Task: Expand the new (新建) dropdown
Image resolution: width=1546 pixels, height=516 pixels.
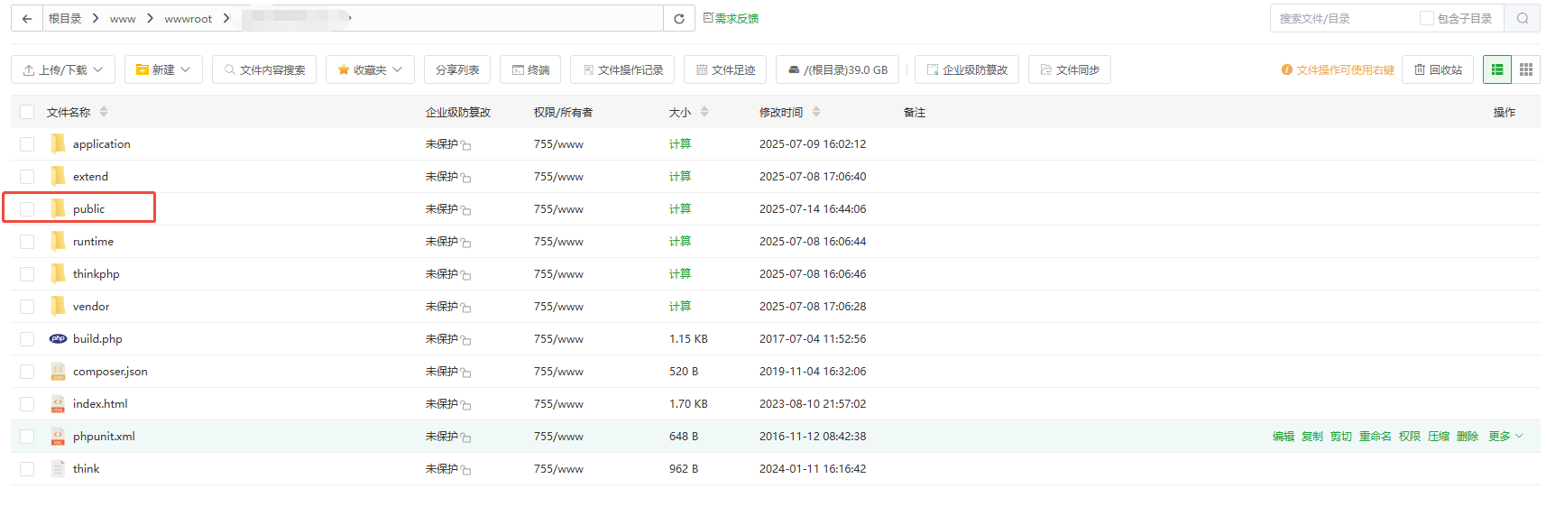Action: pos(163,69)
